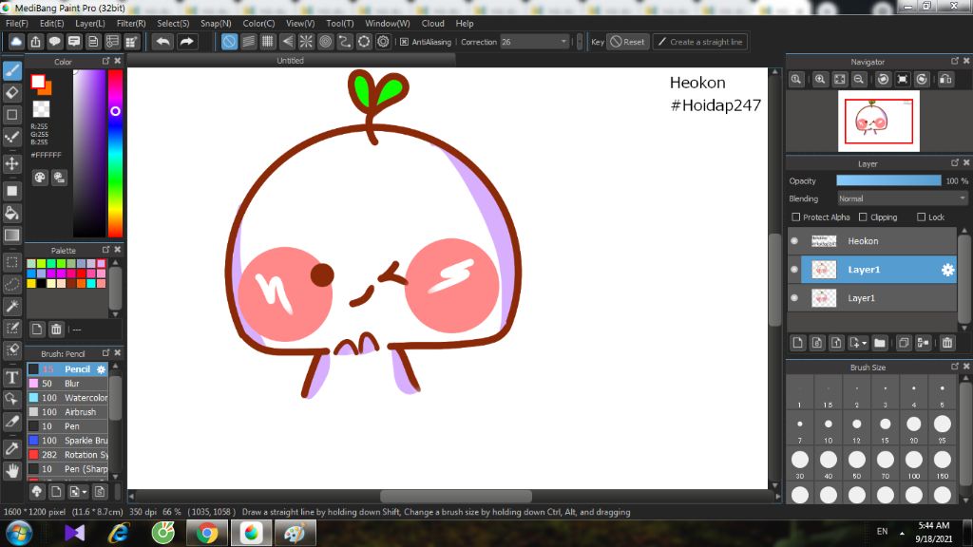This screenshot has width=973, height=547.
Task: Open the Correction value dropdown
Action: click(x=563, y=42)
